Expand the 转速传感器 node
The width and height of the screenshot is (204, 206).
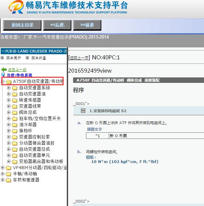click(8, 100)
